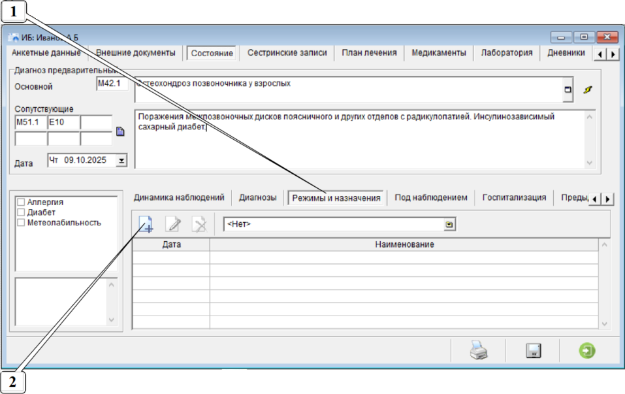Switch to the План лечения tab
The image size is (625, 394).
tap(369, 53)
